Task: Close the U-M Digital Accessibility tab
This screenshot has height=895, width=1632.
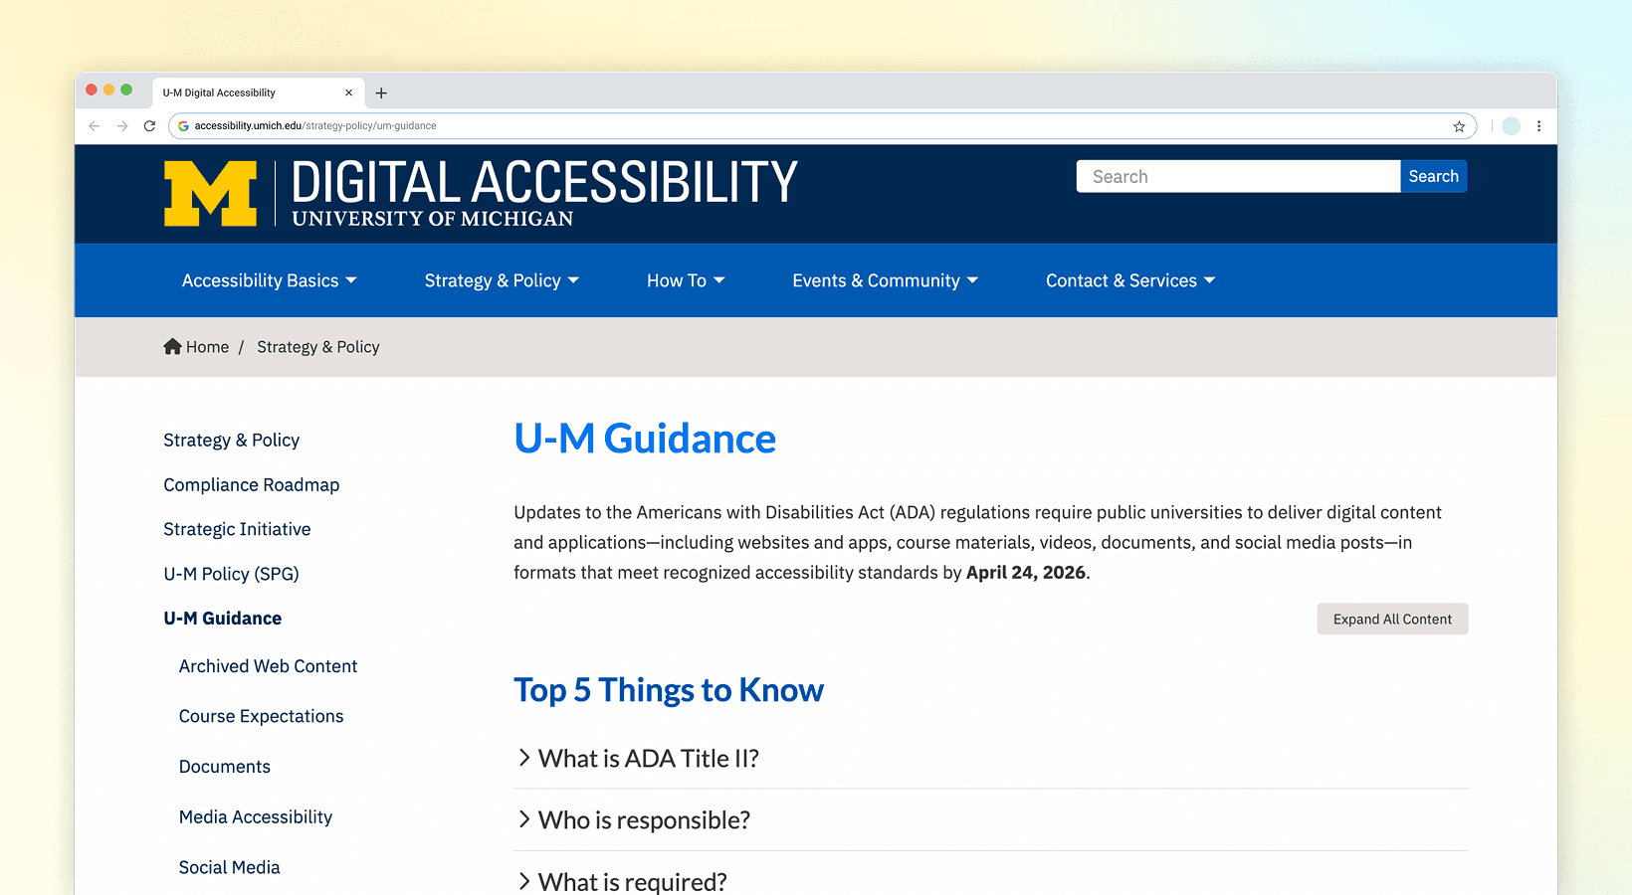Action: pyautogui.click(x=348, y=92)
